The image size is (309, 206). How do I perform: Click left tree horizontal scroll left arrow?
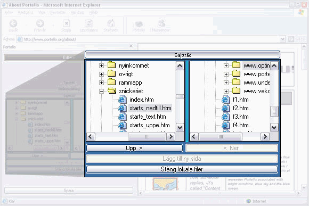(91, 136)
